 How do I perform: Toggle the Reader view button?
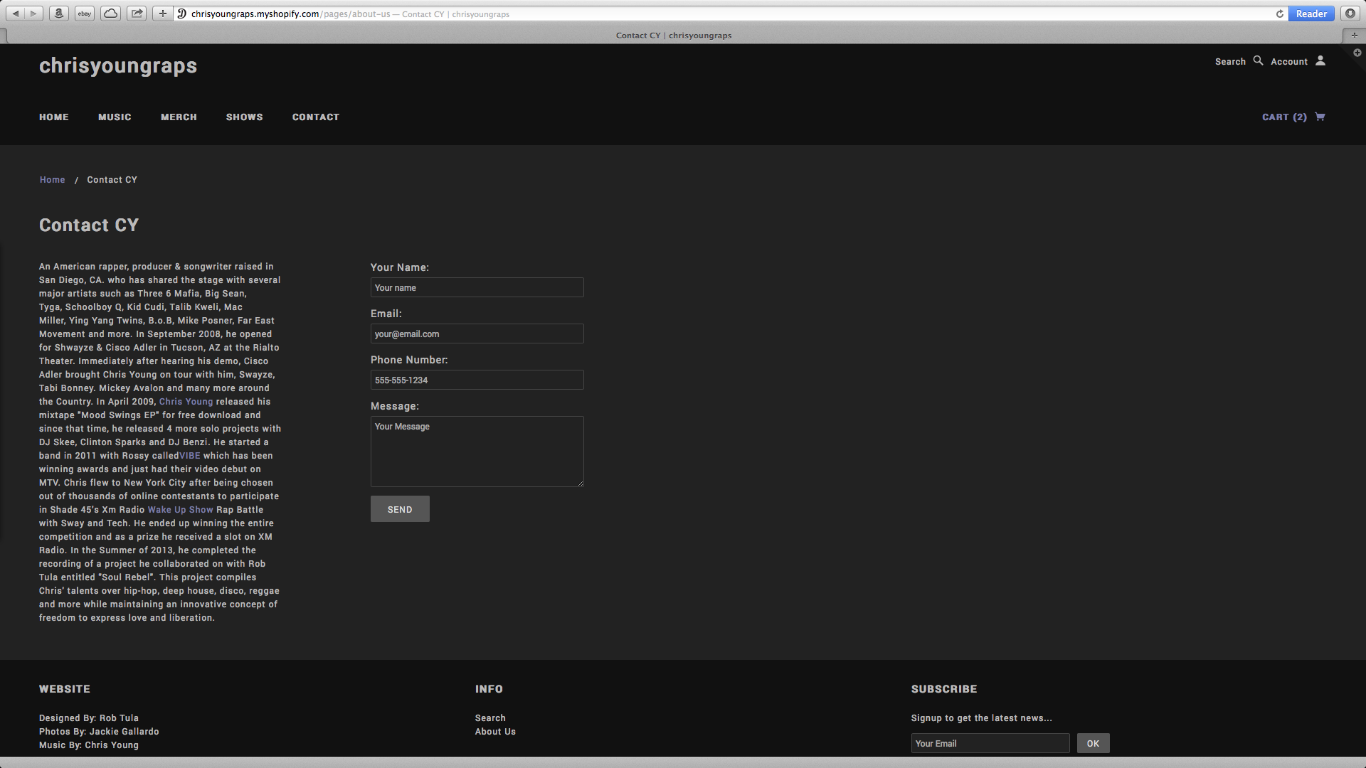(1311, 14)
